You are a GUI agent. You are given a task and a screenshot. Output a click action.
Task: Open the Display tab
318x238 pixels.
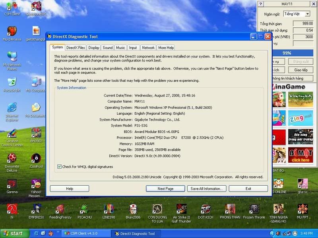point(94,48)
